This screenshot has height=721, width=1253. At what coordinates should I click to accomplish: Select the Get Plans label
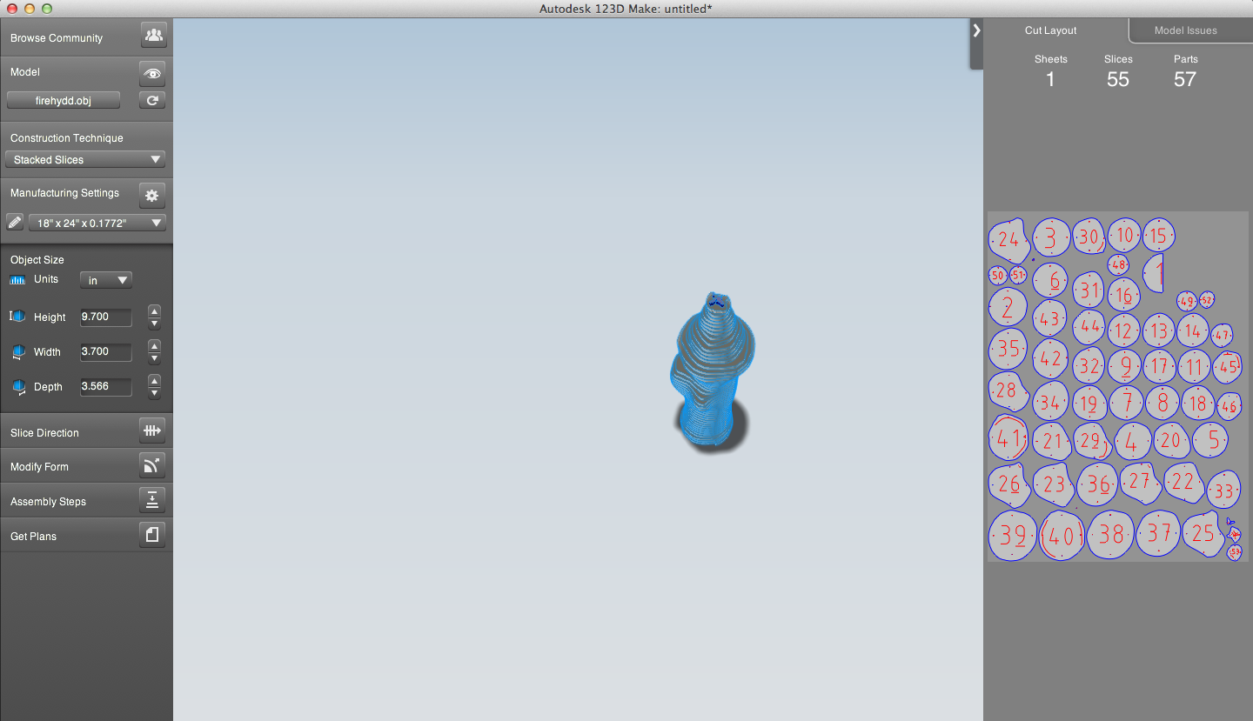(x=33, y=537)
